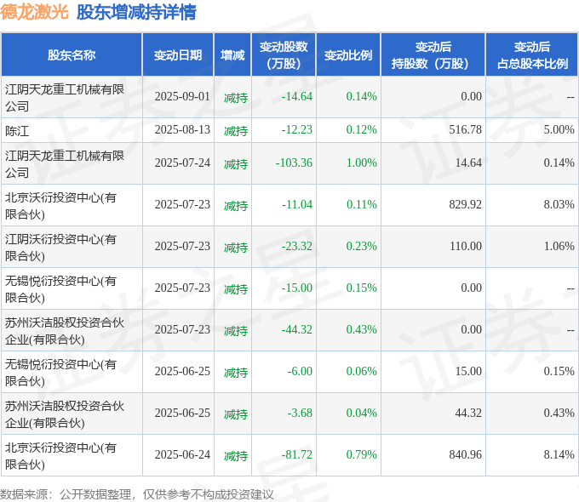
Task: Click change ratio 0.04%
Action: click(362, 414)
